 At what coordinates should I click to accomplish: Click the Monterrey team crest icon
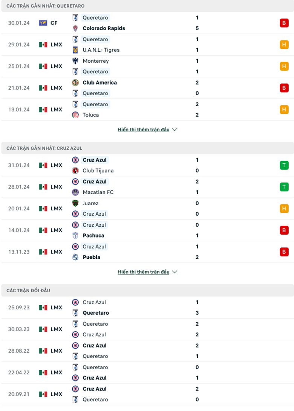tap(75, 61)
